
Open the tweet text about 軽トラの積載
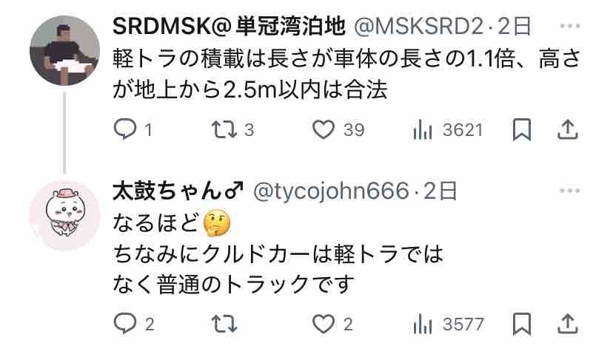click(346, 74)
